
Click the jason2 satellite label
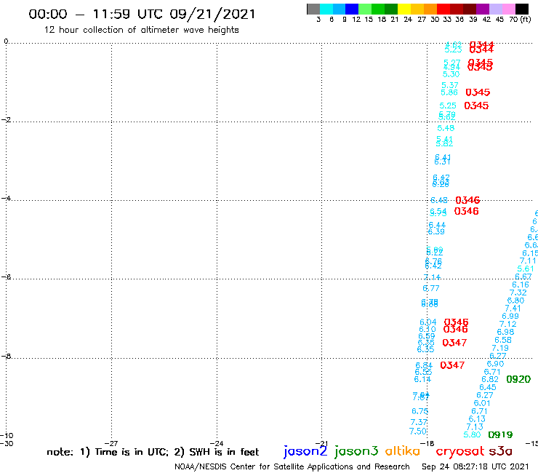pyautogui.click(x=305, y=451)
